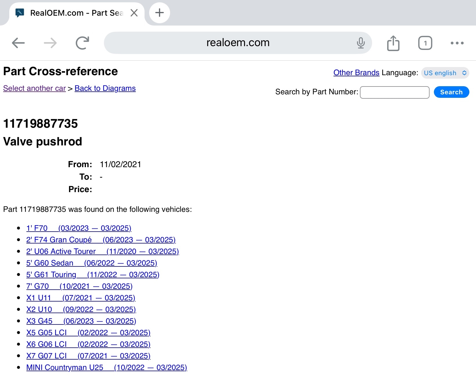
Task: Open the X1 U11 vehicle link
Action: coord(81,298)
